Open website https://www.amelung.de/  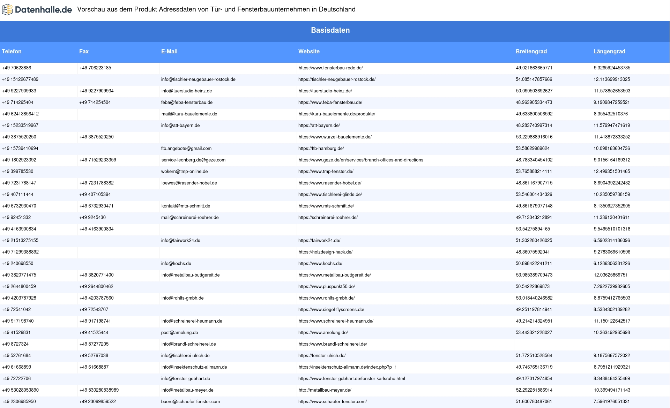click(x=323, y=333)
